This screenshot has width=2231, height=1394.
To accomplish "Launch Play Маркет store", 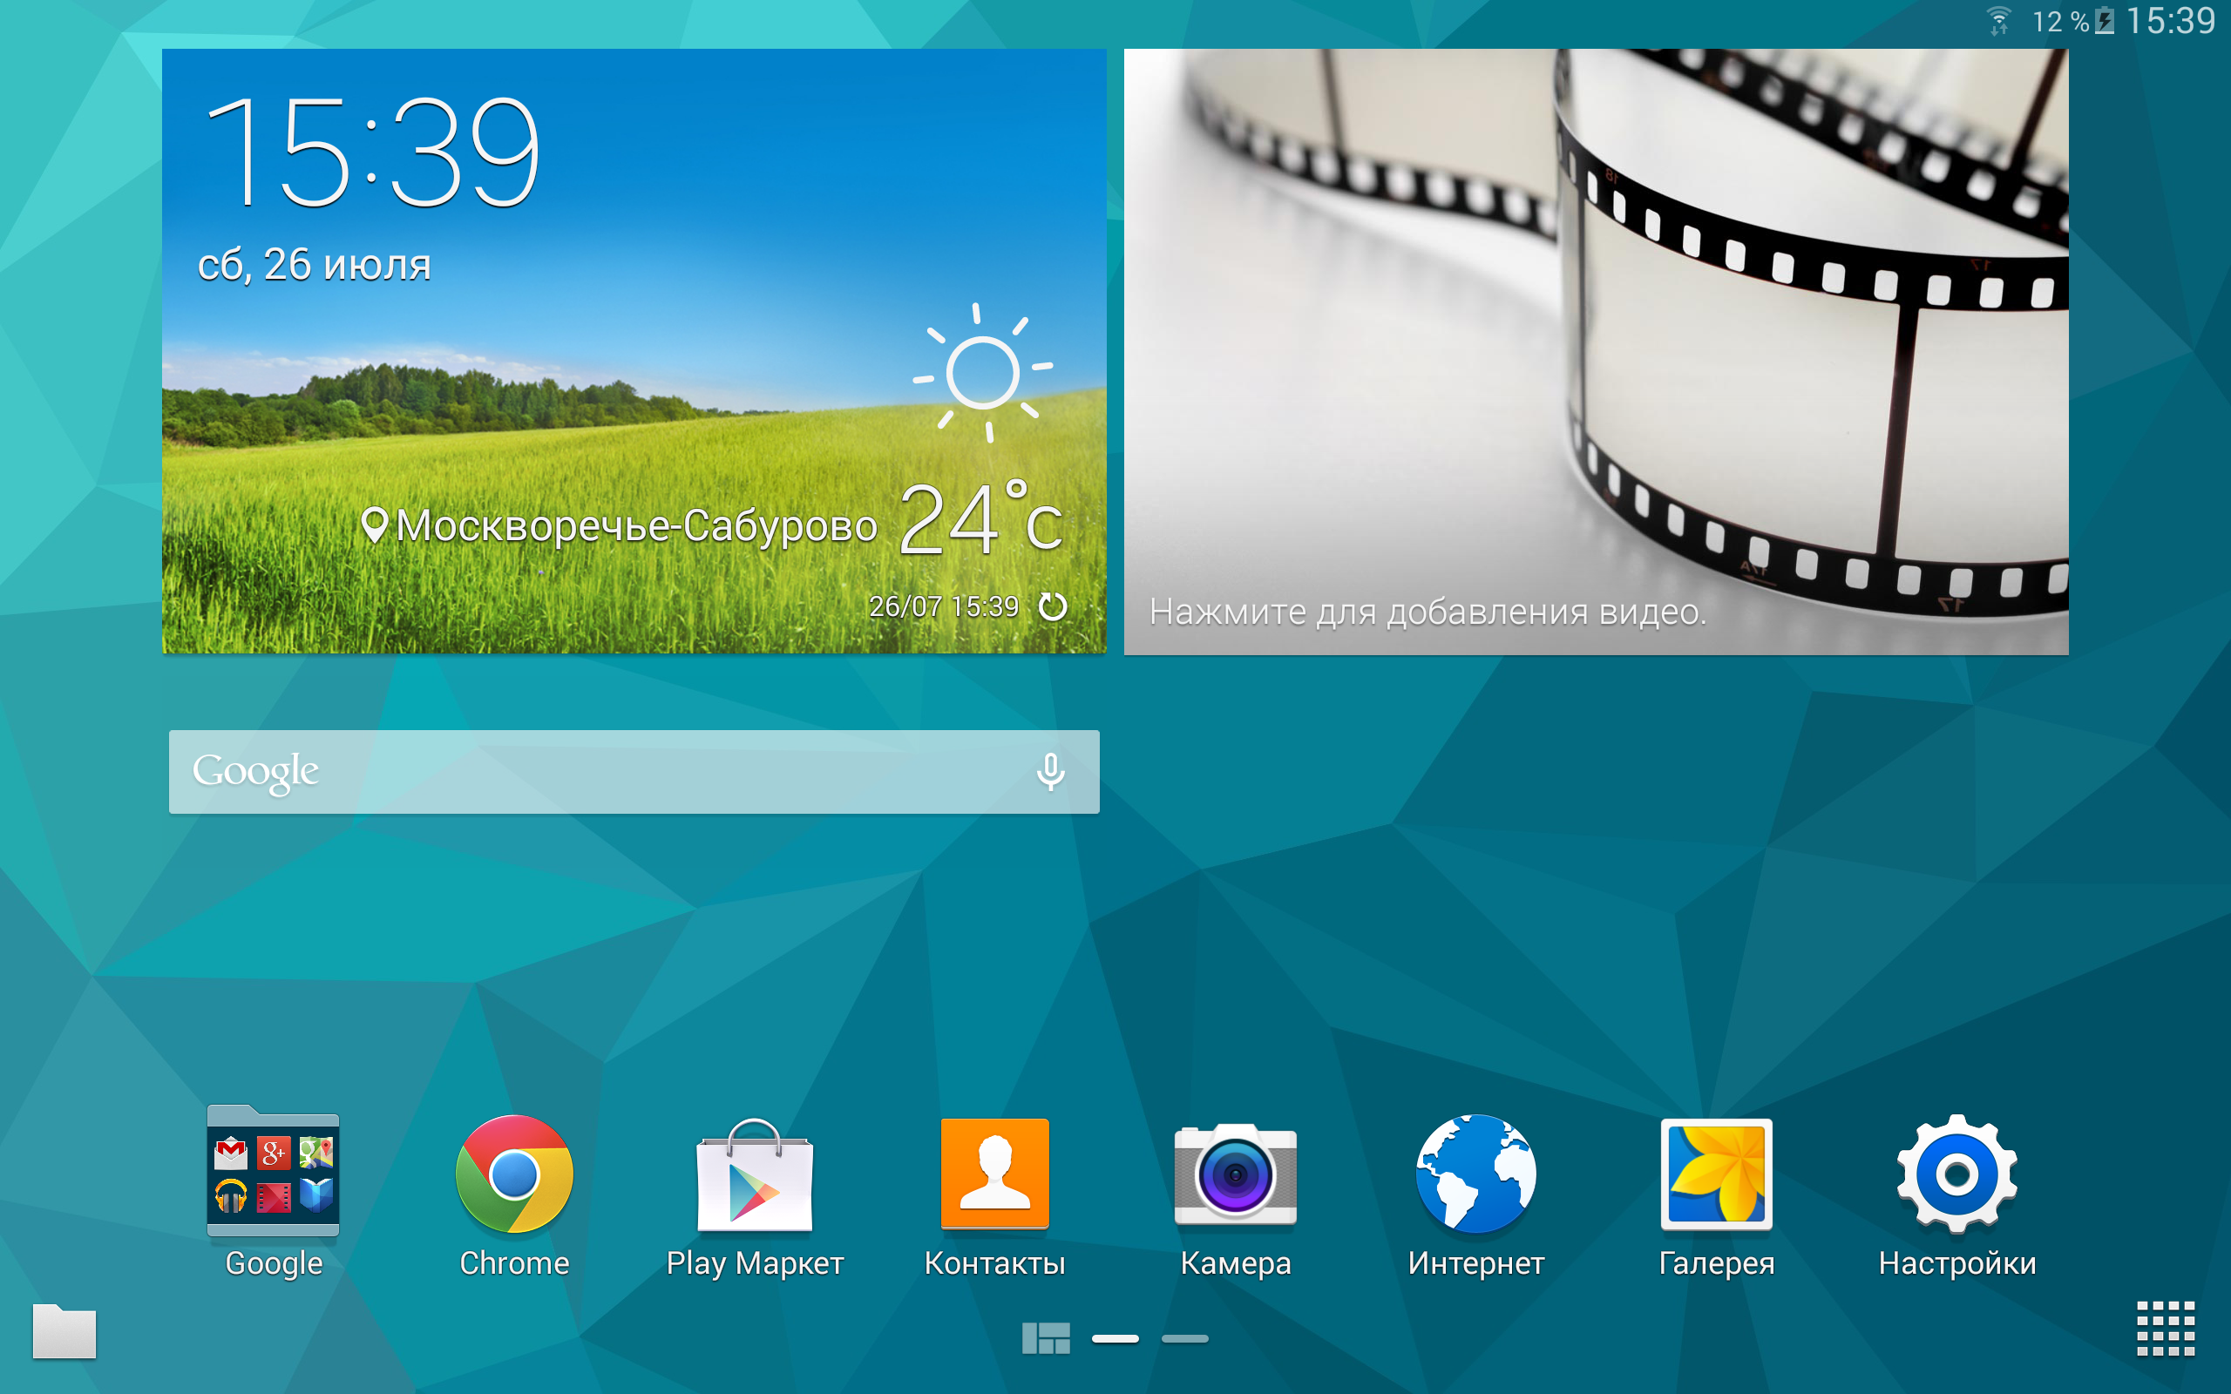I will (x=754, y=1174).
